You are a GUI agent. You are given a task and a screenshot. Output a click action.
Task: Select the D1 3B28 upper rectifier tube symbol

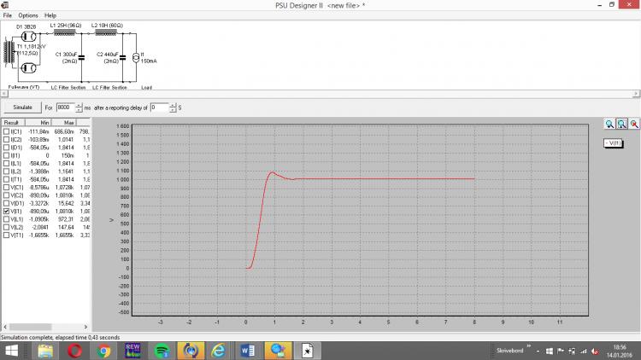point(28,37)
